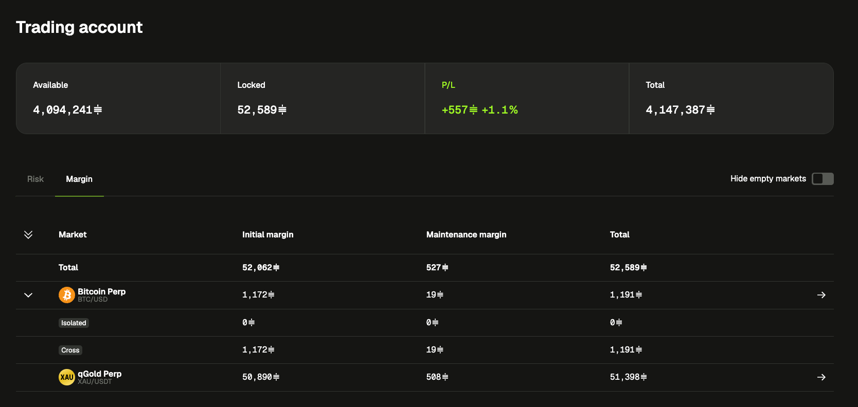Open qGold Perp market via arrow icon

[821, 377]
